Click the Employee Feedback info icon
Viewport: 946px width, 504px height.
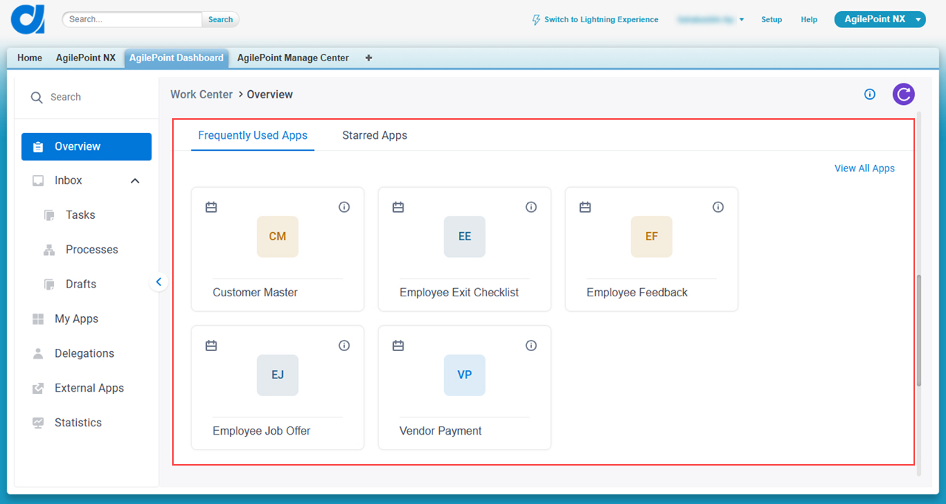coord(718,207)
